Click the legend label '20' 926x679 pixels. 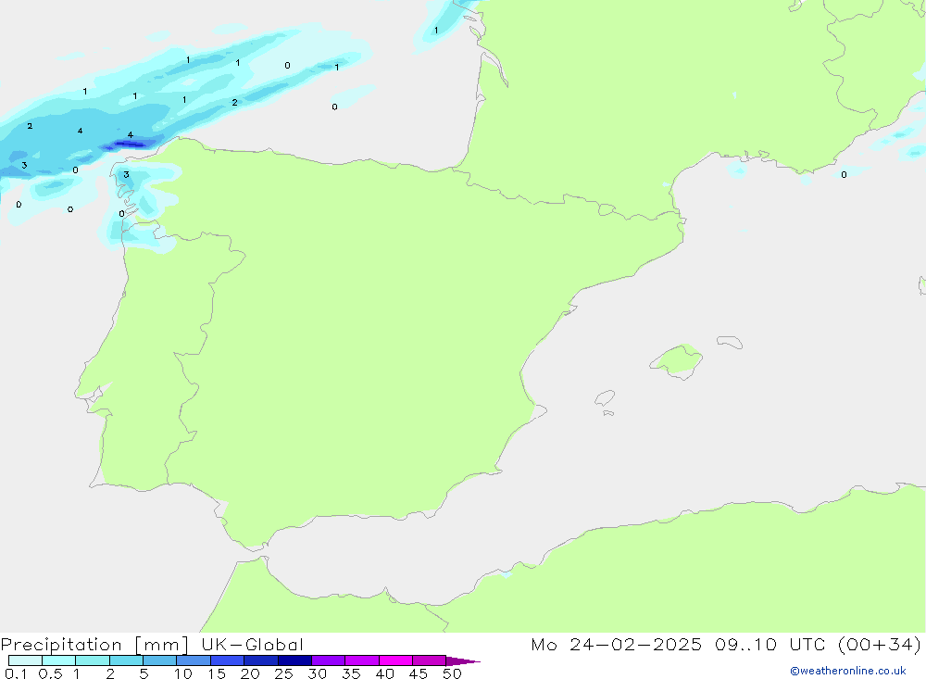coord(250,673)
